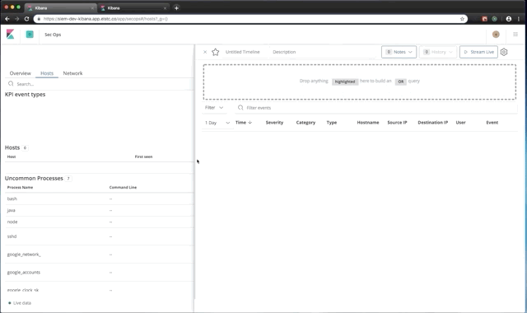Click the Command Line column header
The image size is (527, 313).
click(x=123, y=187)
